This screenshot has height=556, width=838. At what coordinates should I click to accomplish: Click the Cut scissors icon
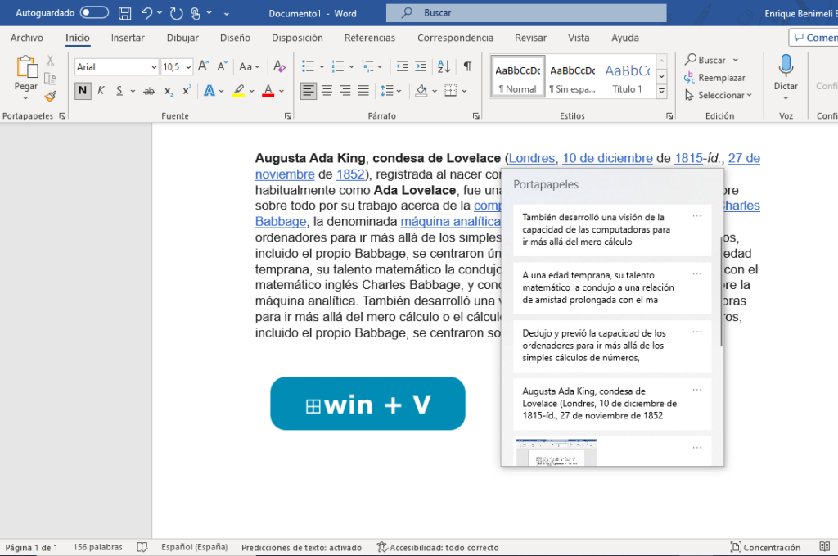pos(50,61)
